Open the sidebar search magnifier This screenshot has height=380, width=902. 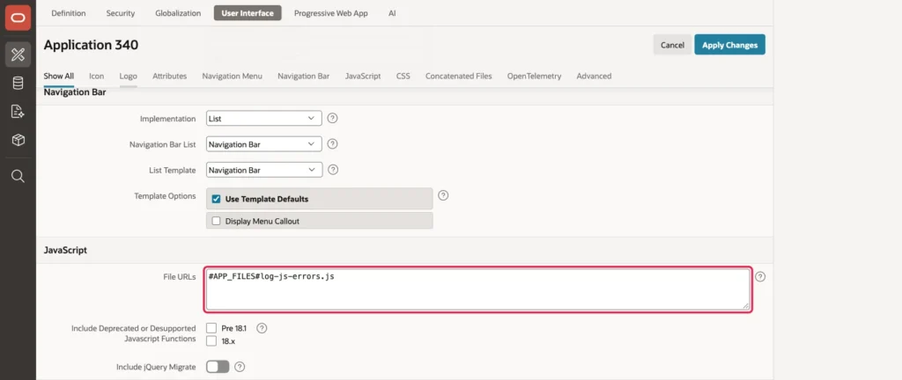coord(18,176)
